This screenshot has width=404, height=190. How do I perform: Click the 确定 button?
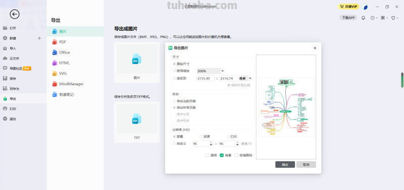coord(285,164)
